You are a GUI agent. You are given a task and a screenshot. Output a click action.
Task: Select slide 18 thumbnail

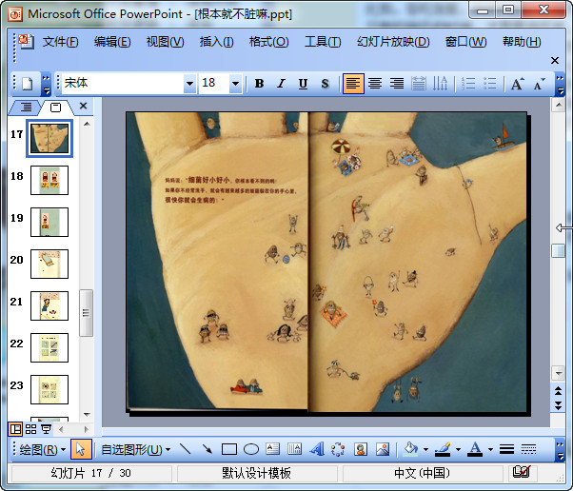tap(49, 180)
